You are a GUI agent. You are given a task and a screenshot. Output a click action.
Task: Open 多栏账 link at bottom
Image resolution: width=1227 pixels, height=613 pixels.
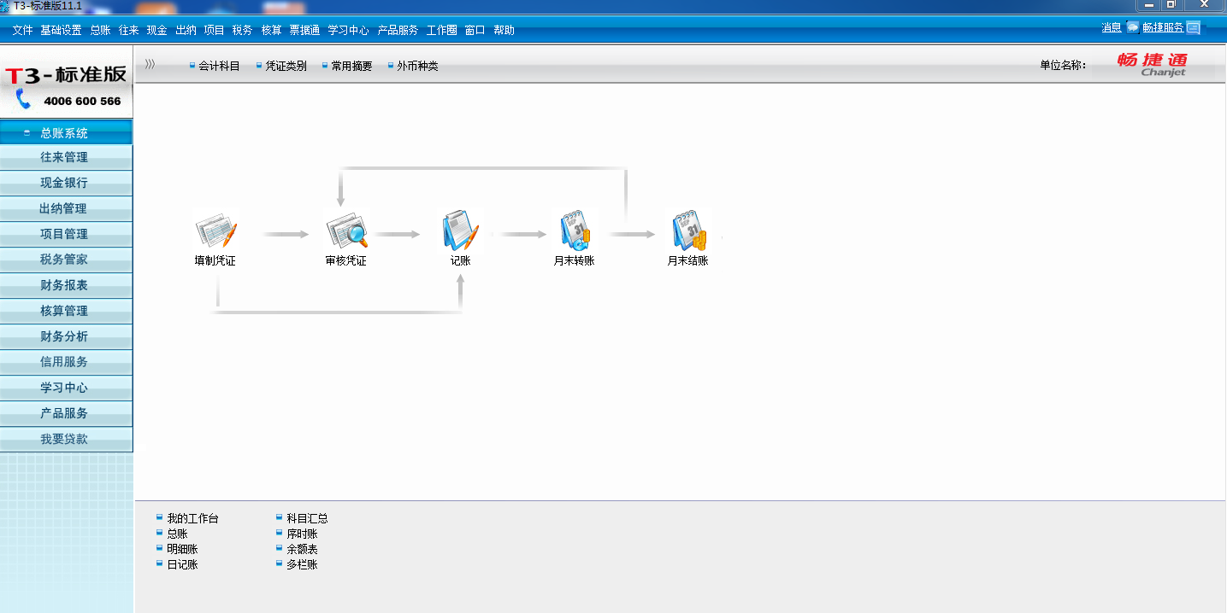pos(303,564)
